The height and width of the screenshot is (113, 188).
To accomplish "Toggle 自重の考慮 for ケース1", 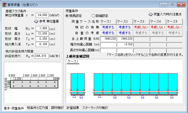I will coord(108,33).
